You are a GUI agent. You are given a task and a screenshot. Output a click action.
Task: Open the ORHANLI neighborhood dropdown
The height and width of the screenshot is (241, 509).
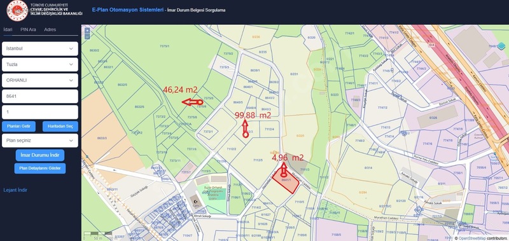coord(40,81)
